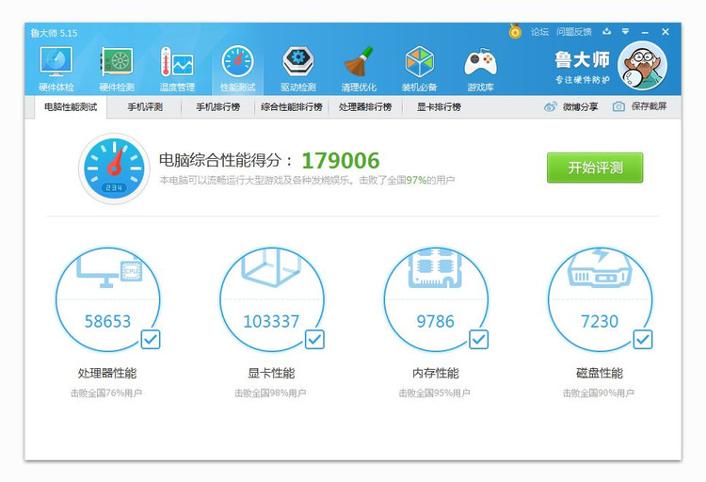Switch to the 处理器排行榜 tab
Image resolution: width=706 pixels, height=482 pixels.
click(365, 107)
